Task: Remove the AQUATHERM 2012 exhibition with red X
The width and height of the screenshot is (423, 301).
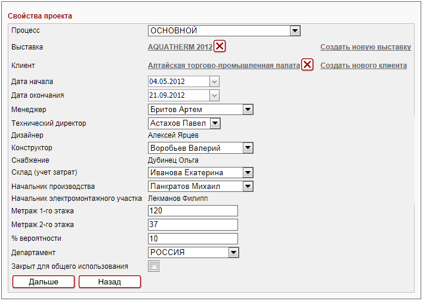Action: pos(220,46)
